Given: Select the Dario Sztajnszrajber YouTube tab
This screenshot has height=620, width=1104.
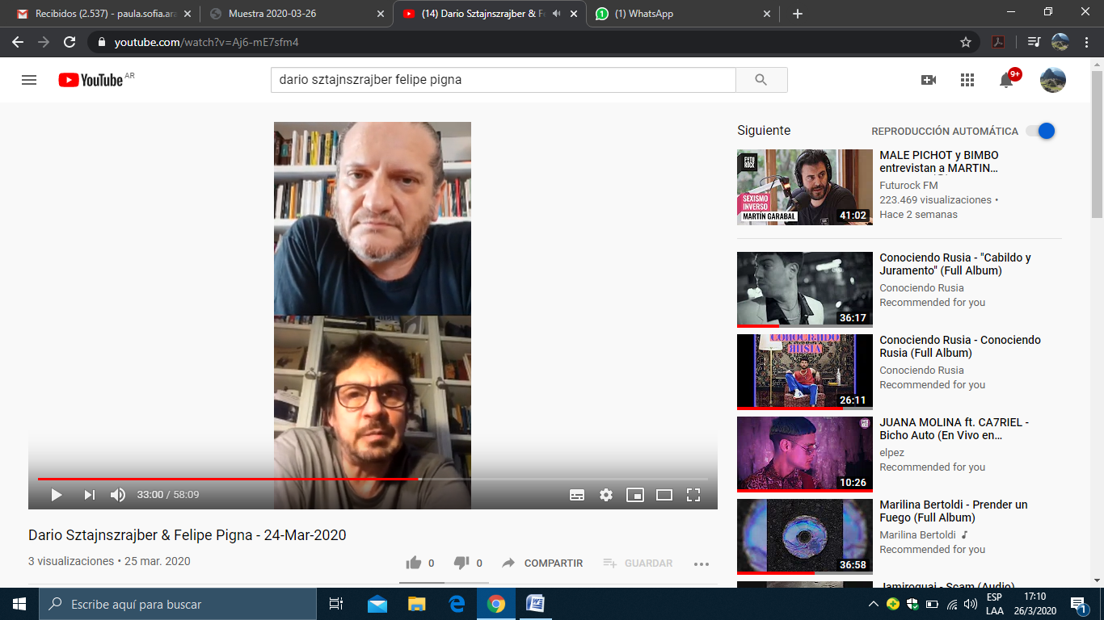Looking at the screenshot, I should tap(488, 14).
